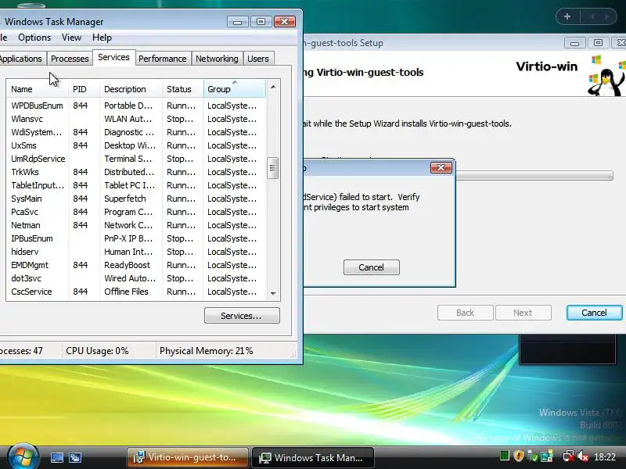Maximize the Windows Task Manager window
The height and width of the screenshot is (469, 626).
[x=261, y=22]
